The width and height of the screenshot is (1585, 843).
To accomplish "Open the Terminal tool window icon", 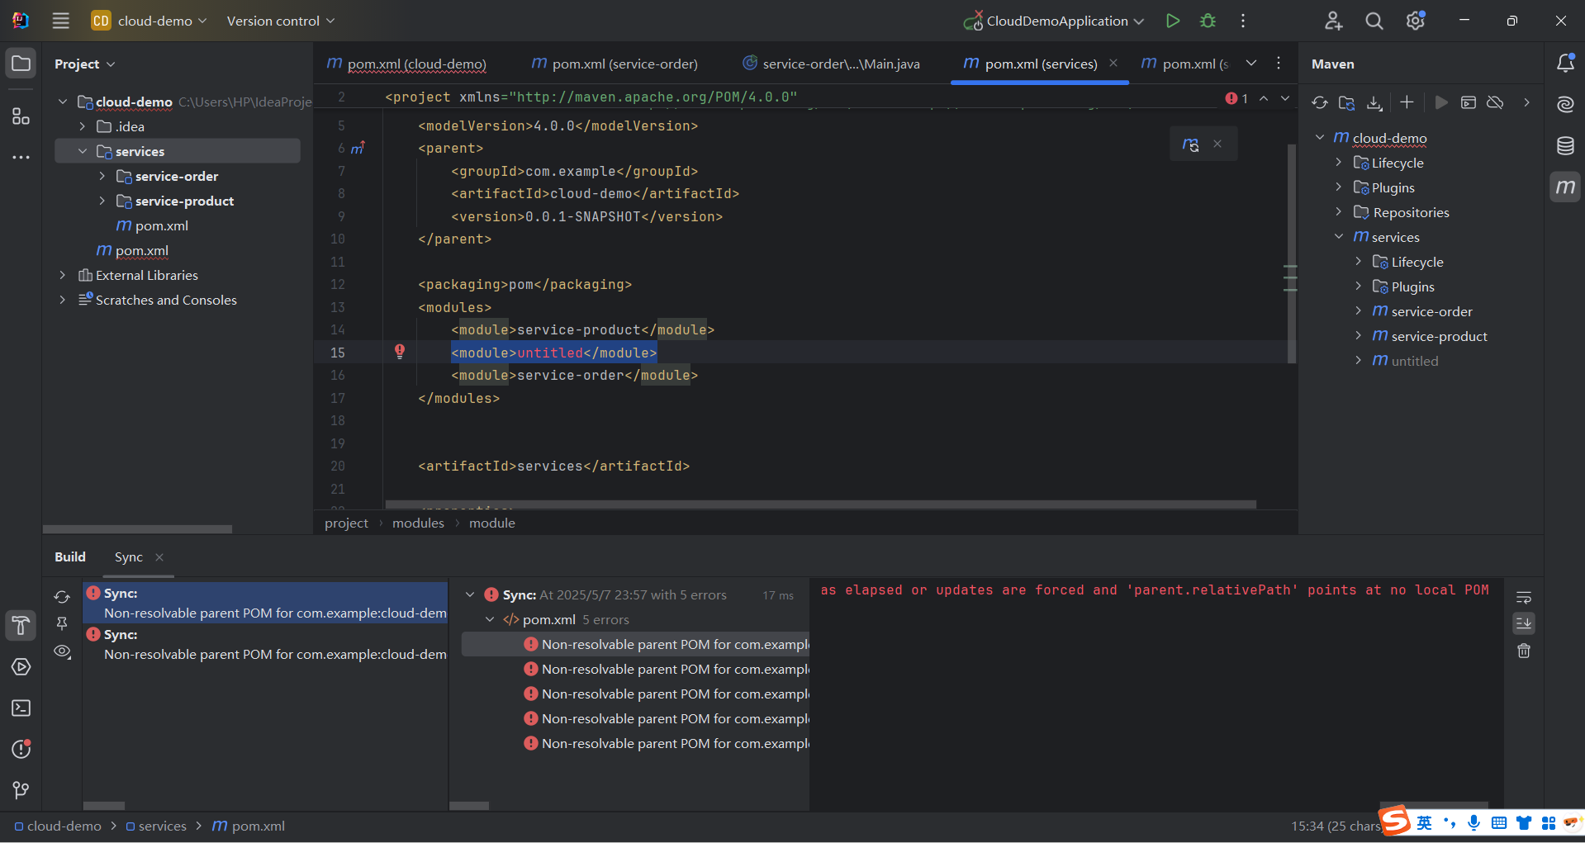I will tap(21, 708).
